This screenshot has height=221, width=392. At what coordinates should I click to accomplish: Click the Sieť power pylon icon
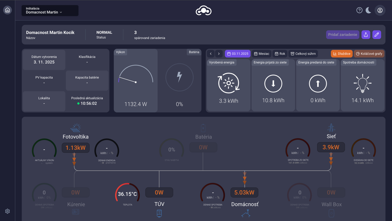(x=331, y=128)
